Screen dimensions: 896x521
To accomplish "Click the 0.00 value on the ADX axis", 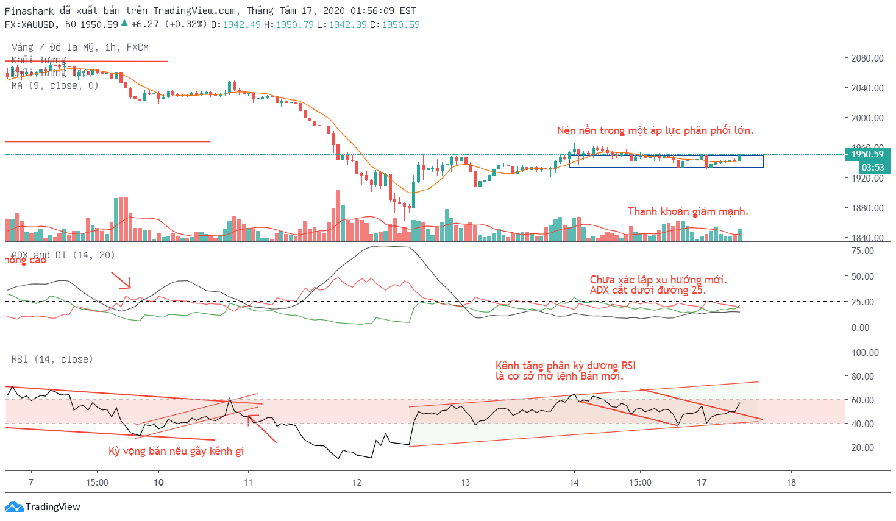I will [860, 327].
